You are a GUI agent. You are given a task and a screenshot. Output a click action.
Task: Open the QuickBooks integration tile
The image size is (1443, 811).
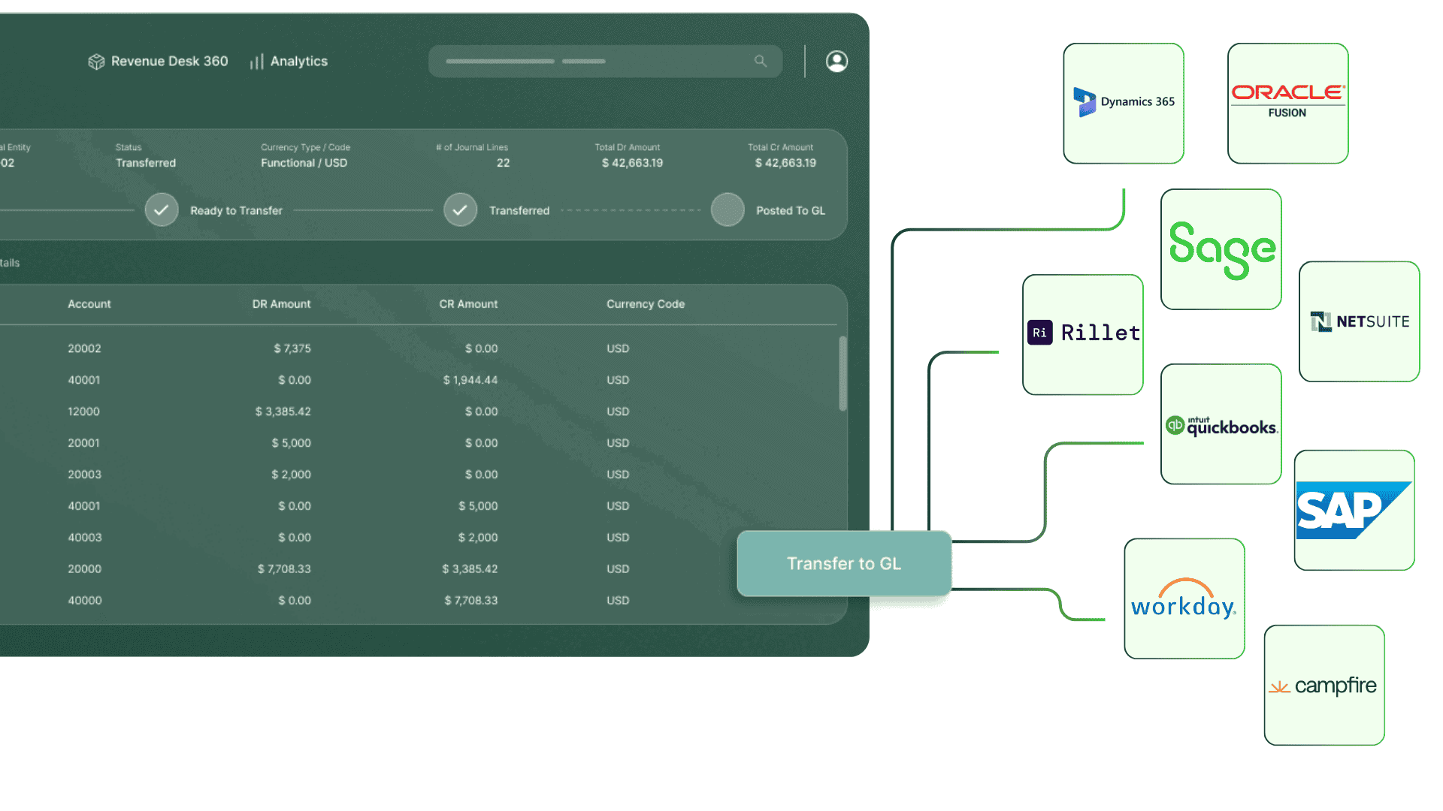click(1221, 424)
